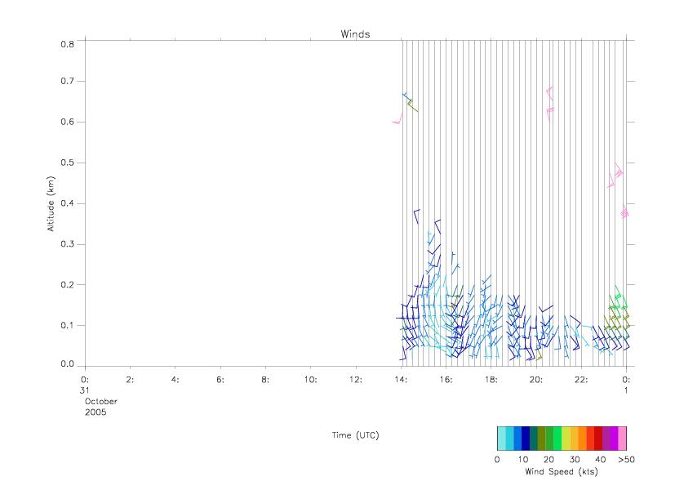Click the "18:" time tick label
Screen dimensions: 675x499
[491, 380]
